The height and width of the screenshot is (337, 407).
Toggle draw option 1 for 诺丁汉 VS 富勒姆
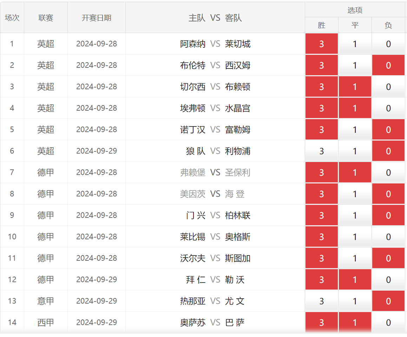click(x=355, y=129)
